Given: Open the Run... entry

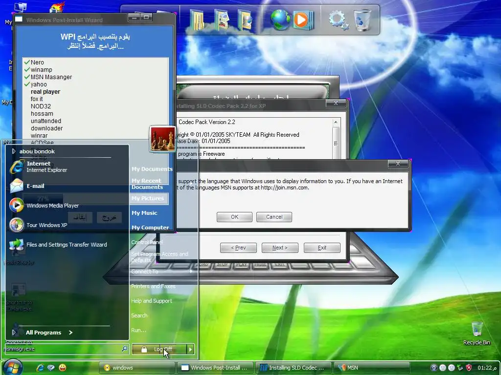Looking at the screenshot, I should (x=138, y=330).
